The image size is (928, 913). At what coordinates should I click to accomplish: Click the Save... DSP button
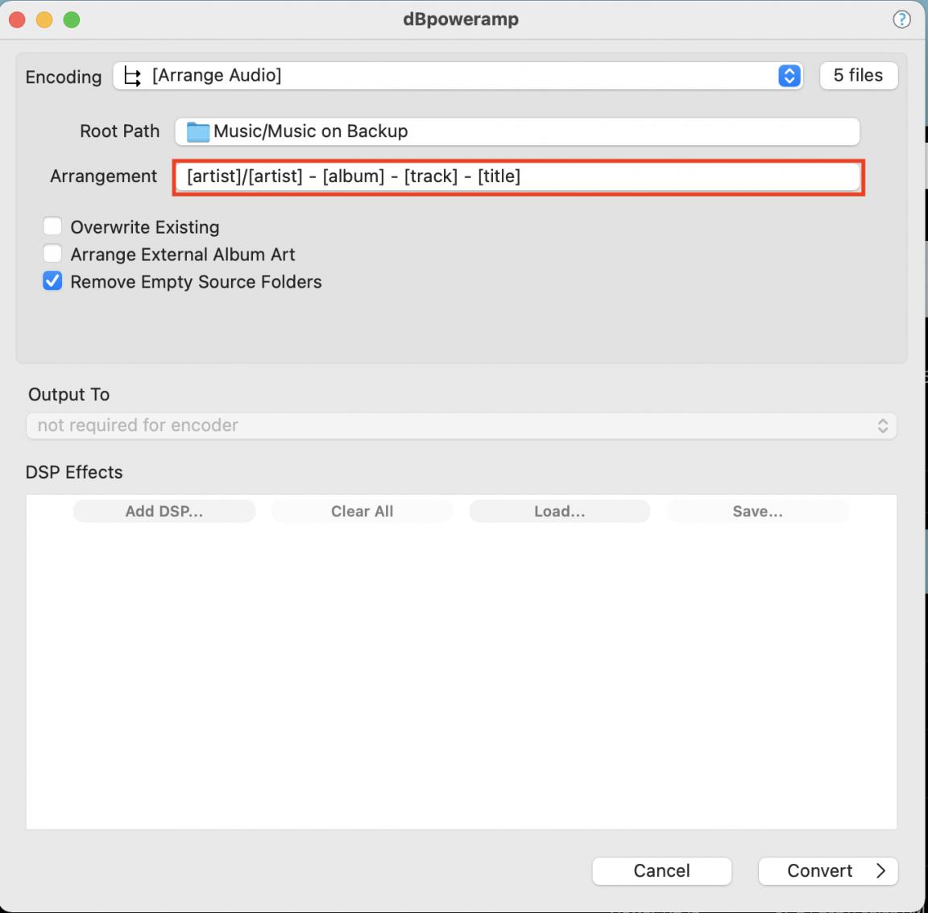point(757,512)
